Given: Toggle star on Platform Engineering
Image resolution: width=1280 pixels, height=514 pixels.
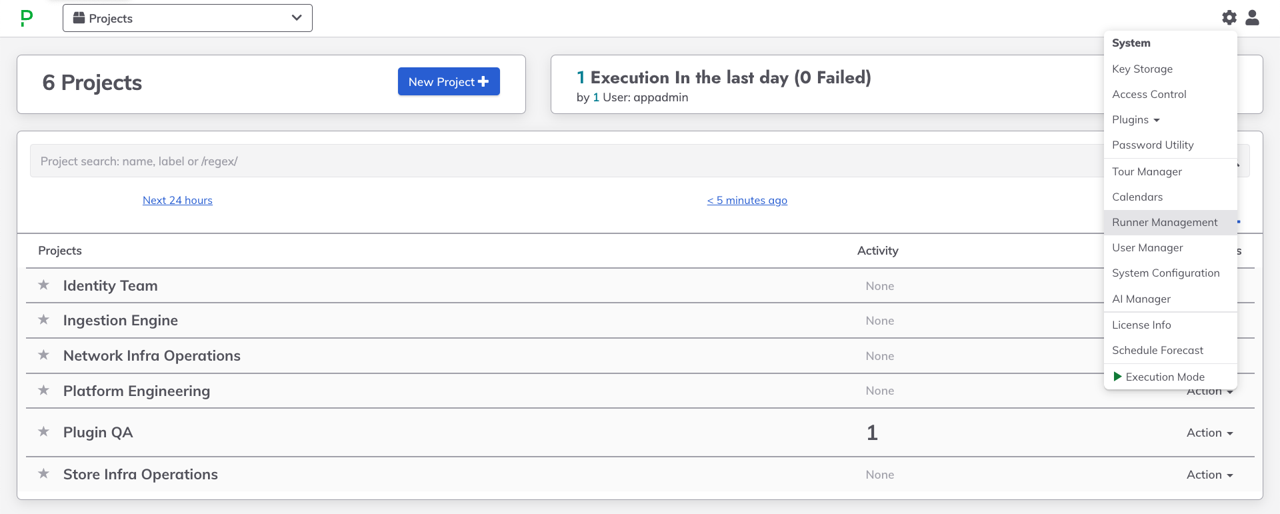Looking at the screenshot, I should point(44,391).
